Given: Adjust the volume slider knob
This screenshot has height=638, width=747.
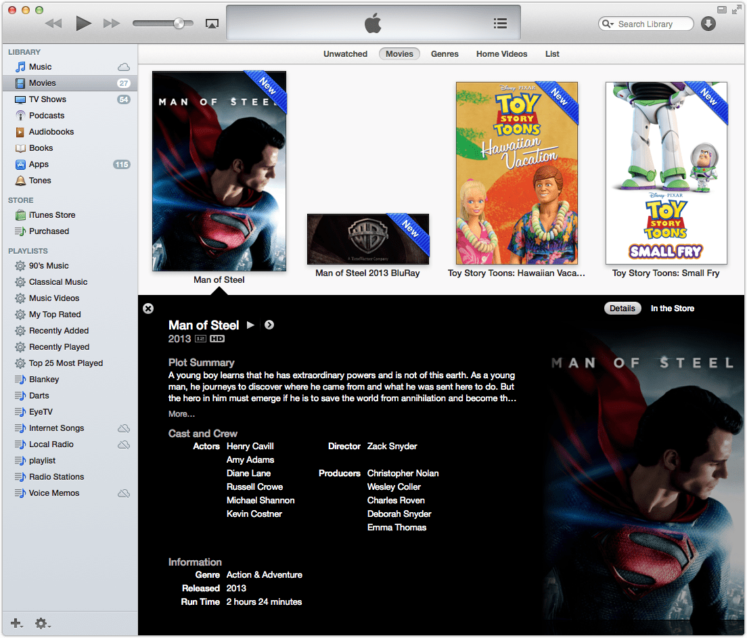Looking at the screenshot, I should [x=179, y=24].
